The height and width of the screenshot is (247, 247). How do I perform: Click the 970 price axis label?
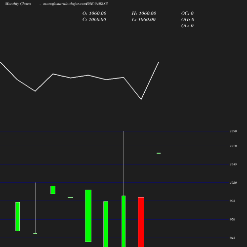pos(232,219)
